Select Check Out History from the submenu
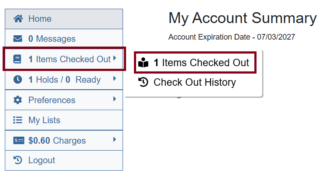Screen dimensions: 332x175 click(194, 82)
